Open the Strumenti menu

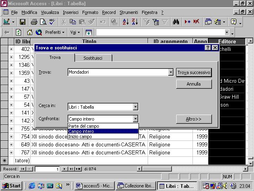129,12
